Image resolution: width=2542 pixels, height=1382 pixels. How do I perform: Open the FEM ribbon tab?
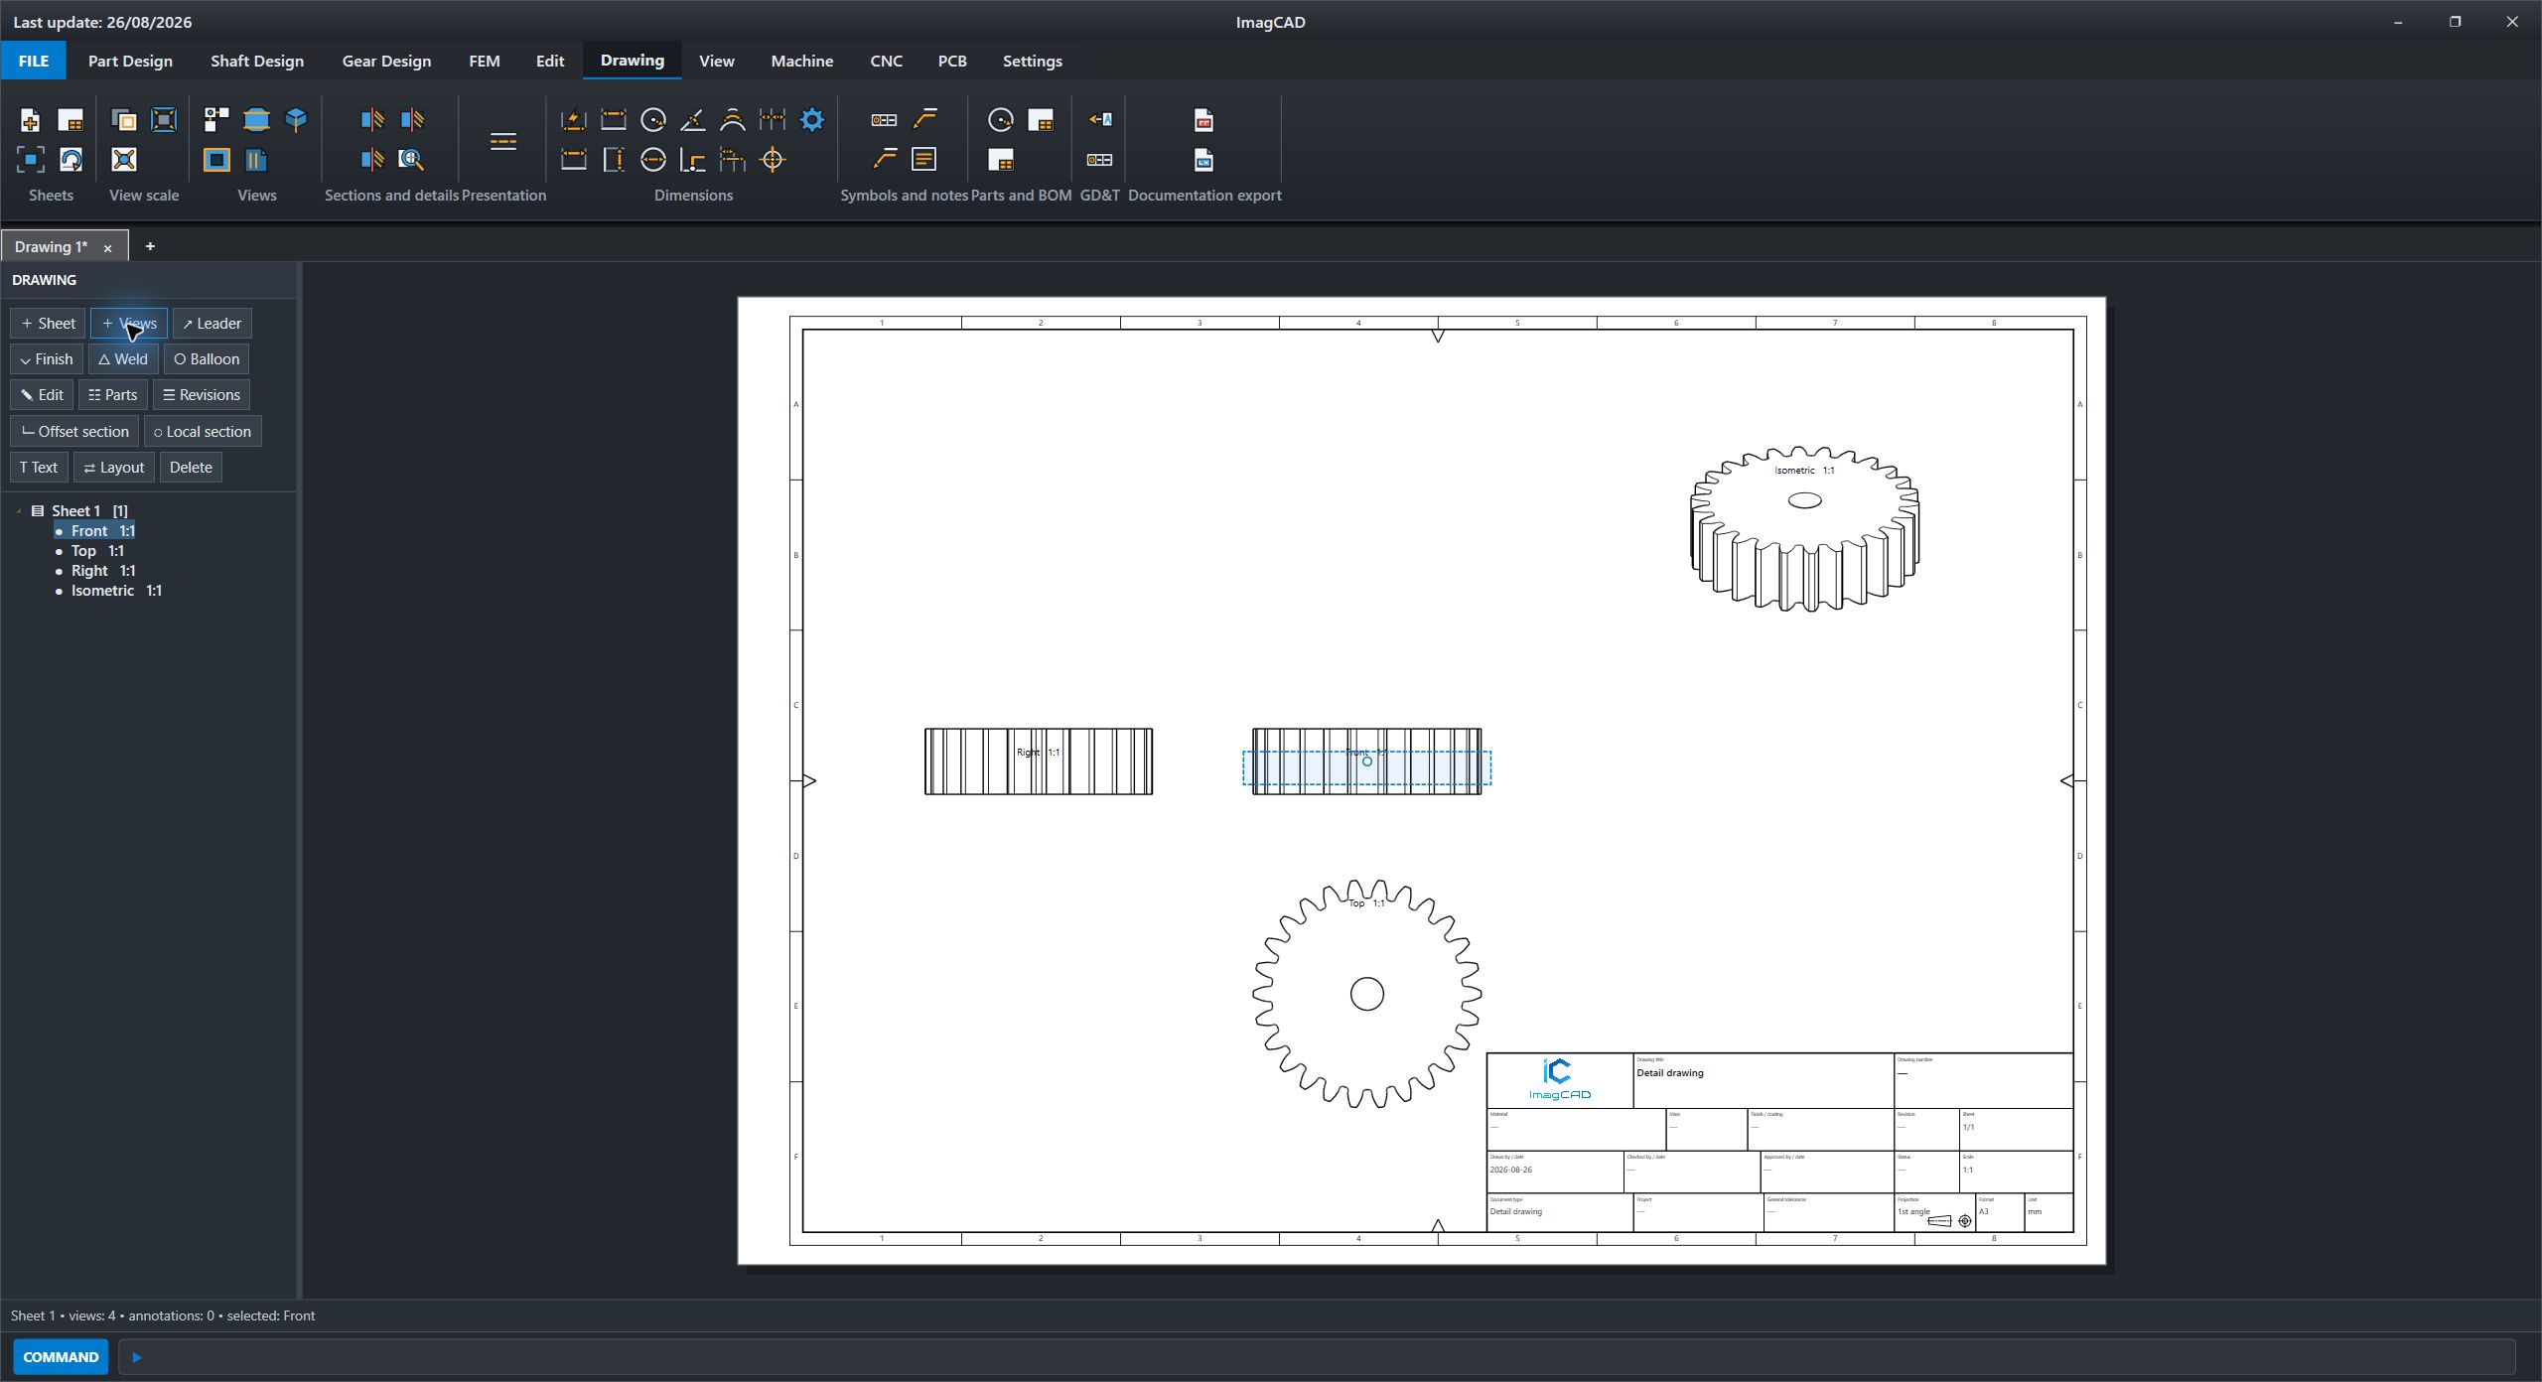pyautogui.click(x=484, y=61)
